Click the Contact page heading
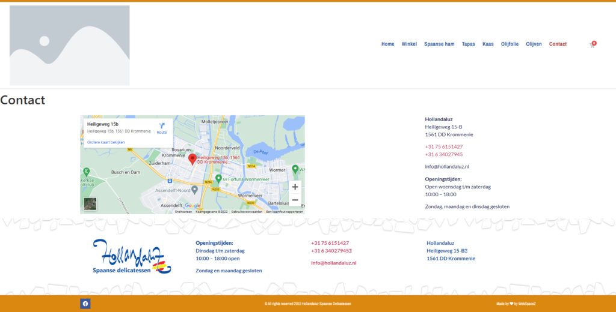This screenshot has height=312, width=616. (23, 100)
